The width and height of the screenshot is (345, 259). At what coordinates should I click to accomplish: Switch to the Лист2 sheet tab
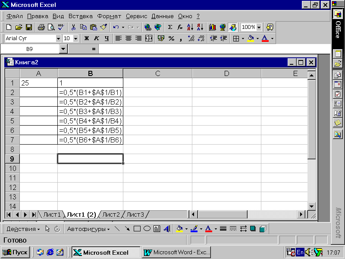[111, 215]
